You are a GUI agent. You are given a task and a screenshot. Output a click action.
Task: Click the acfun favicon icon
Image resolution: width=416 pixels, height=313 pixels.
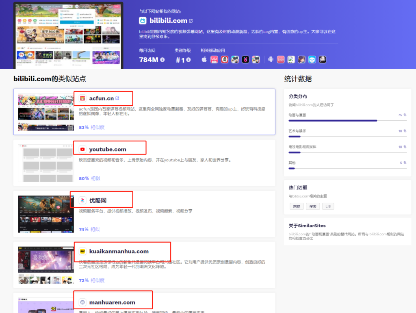point(82,98)
